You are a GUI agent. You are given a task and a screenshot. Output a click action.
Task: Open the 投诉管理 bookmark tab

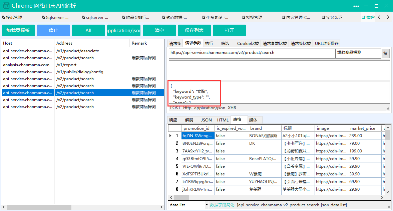(12, 18)
